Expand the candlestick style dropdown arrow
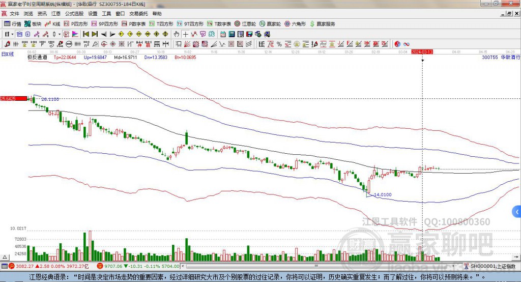 pos(60,34)
